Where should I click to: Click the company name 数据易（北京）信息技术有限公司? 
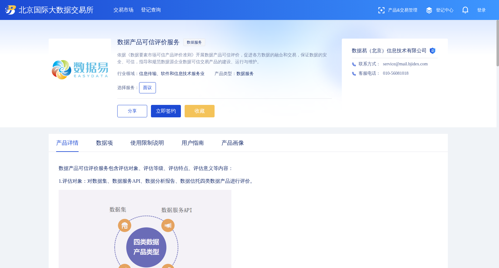(x=389, y=51)
